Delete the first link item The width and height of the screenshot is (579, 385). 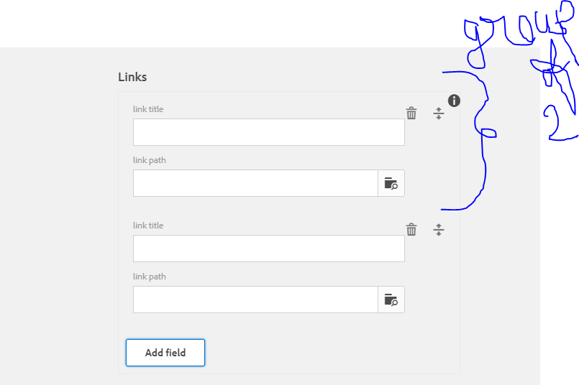(x=411, y=113)
